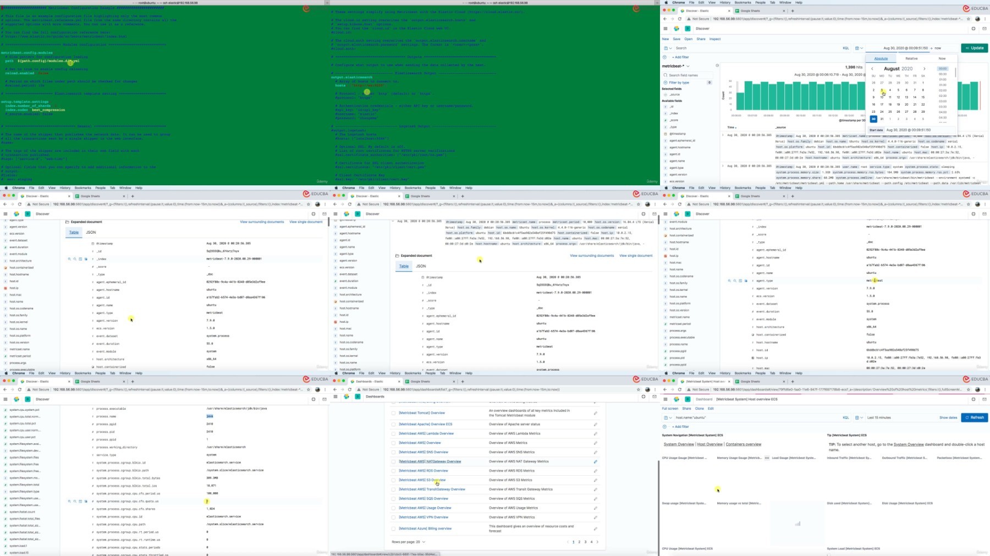Click Full screen on Host overview dashboard
This screenshot has height=556, width=990.
coord(670,409)
